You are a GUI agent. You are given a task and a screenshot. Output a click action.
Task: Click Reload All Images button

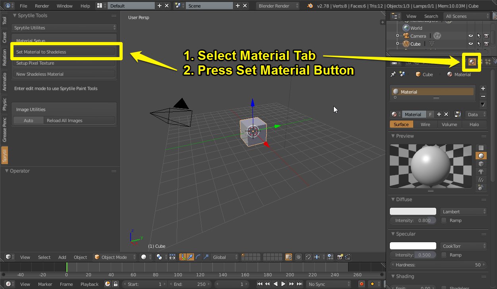pyautogui.click(x=79, y=120)
